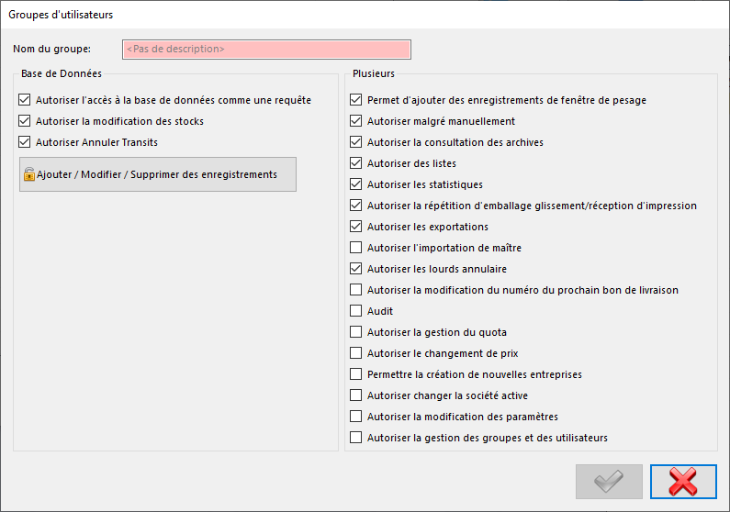Enable the Audit checkbox
This screenshot has width=730, height=512.
[x=355, y=311]
